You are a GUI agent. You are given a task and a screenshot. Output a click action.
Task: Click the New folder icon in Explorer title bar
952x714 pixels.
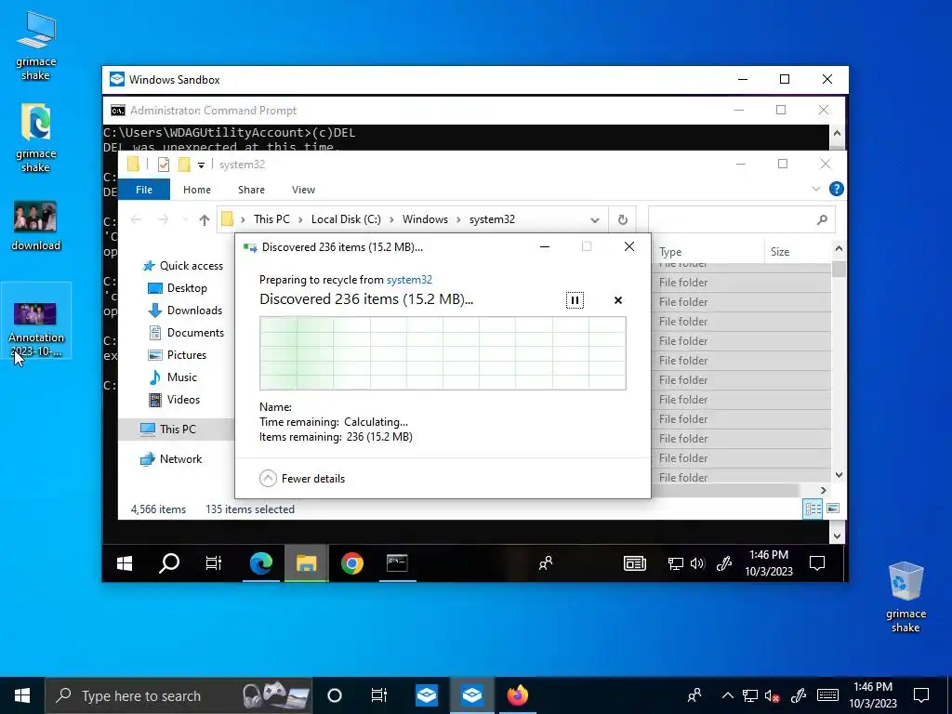(x=184, y=164)
